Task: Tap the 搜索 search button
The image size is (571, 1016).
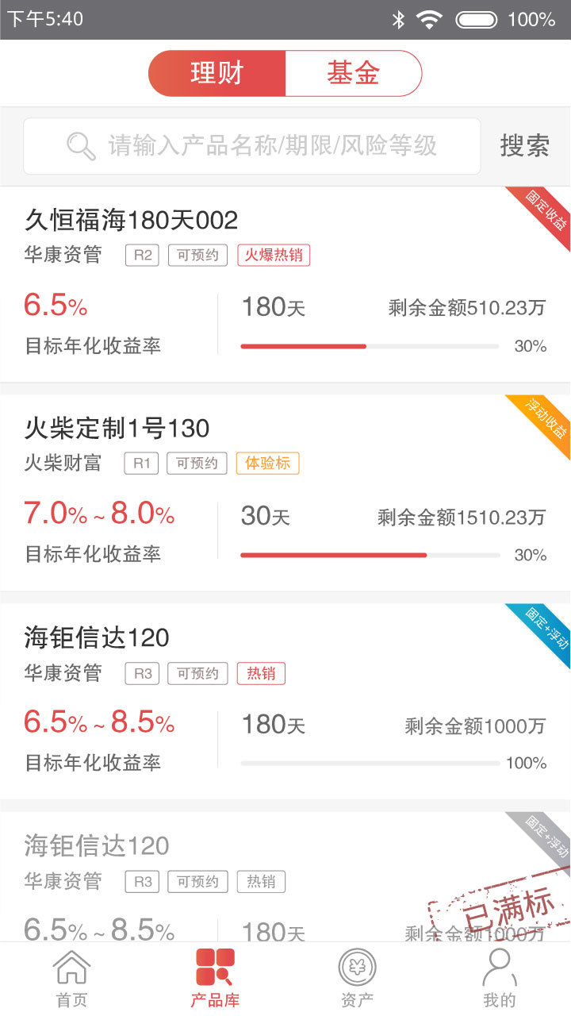Action: point(524,146)
